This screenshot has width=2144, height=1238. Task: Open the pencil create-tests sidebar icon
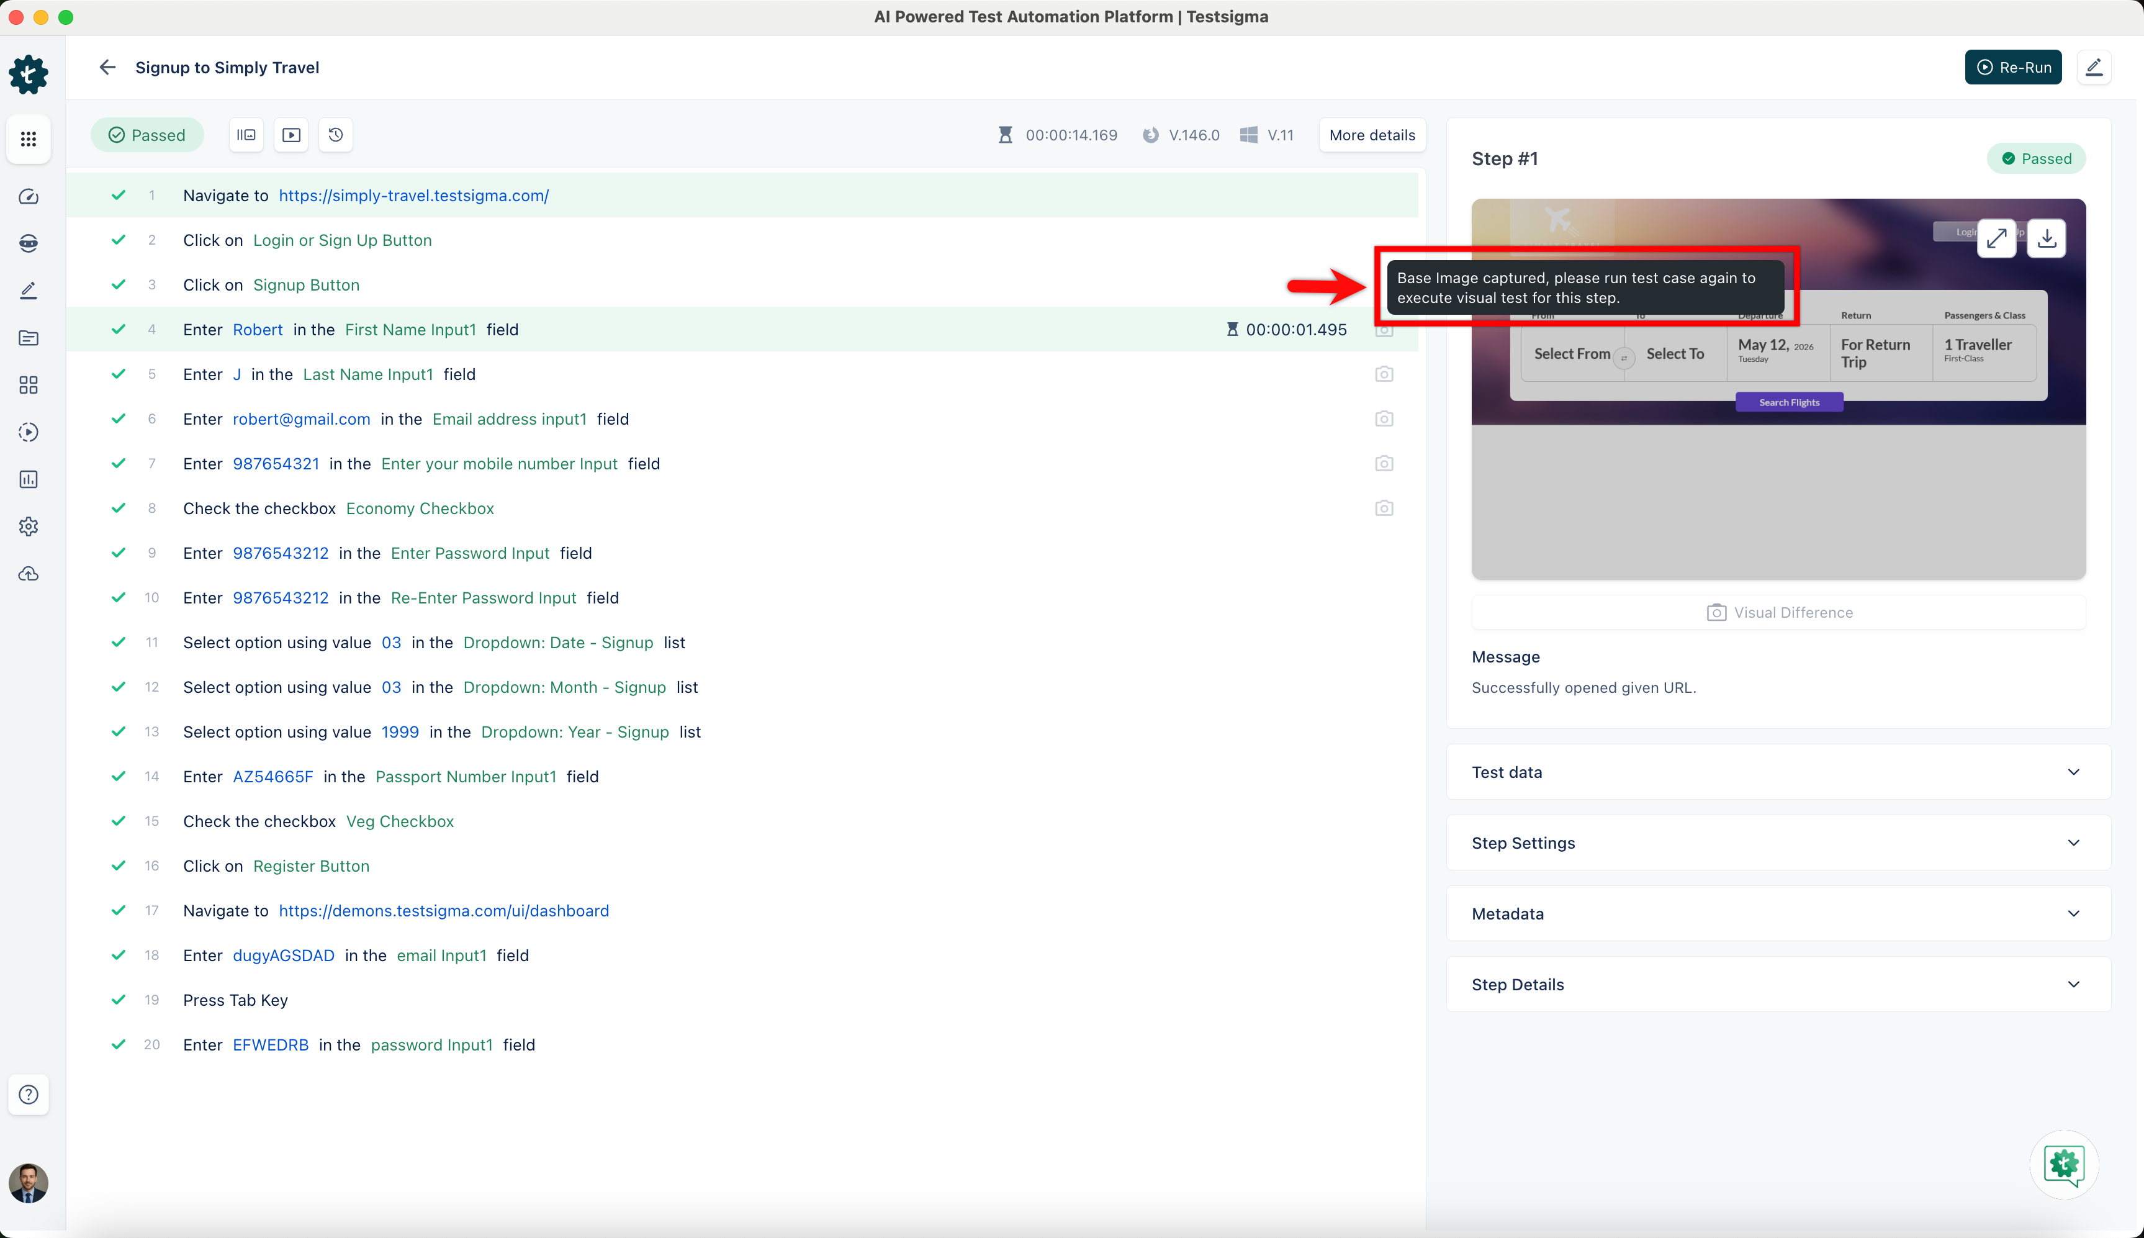click(28, 291)
